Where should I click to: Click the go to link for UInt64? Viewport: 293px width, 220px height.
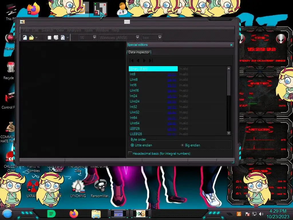(x=172, y=123)
